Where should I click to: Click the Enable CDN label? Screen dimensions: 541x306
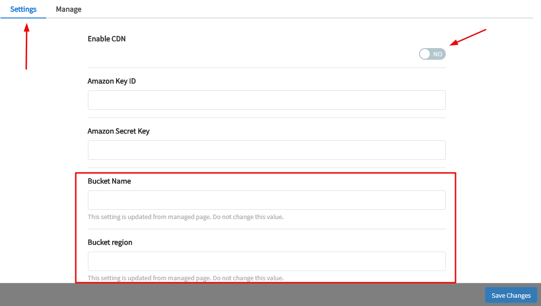(x=106, y=39)
